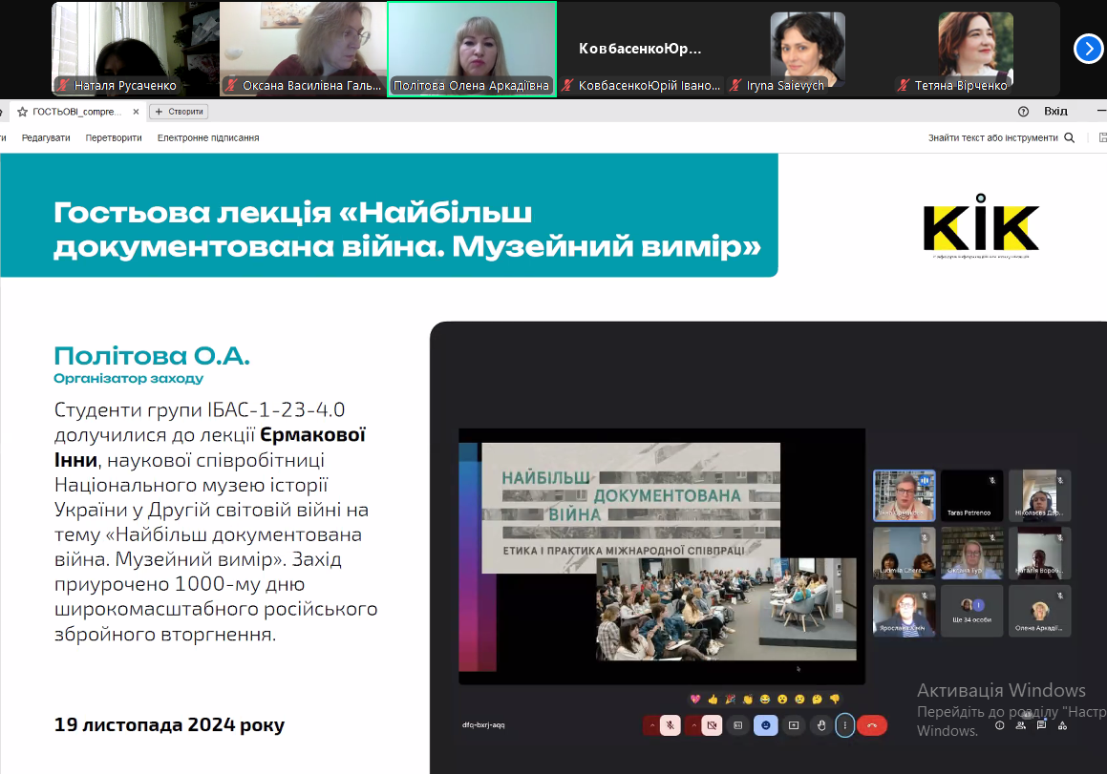Viewport: 1107px width, 774px height.
Task: Click the red leave call button
Action: pos(872,725)
